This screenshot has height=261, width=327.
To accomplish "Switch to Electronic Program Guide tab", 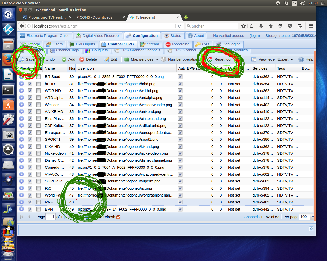I will 45,36.
